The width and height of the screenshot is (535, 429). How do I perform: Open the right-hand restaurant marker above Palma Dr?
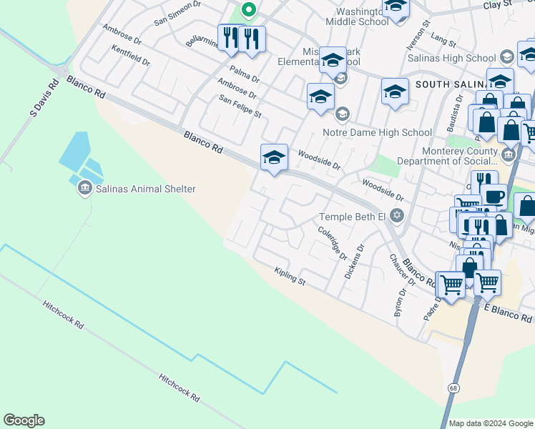click(x=252, y=41)
